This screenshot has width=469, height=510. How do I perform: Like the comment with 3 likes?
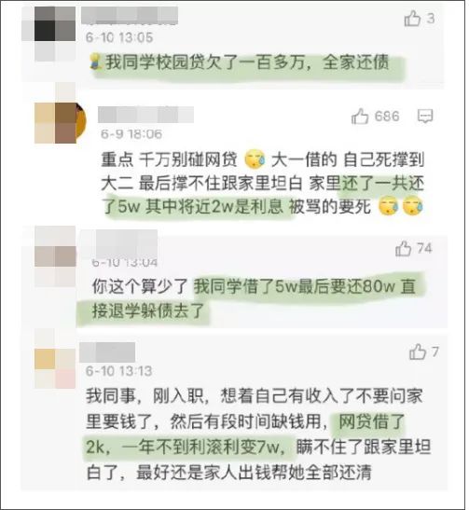click(412, 19)
